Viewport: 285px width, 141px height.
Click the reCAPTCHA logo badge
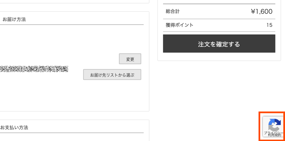[273, 127]
